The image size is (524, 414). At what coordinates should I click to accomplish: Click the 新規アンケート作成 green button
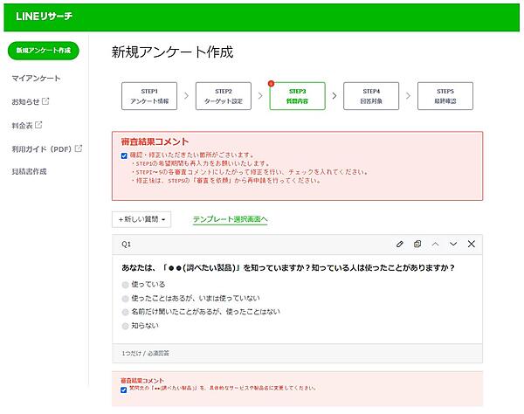click(43, 51)
